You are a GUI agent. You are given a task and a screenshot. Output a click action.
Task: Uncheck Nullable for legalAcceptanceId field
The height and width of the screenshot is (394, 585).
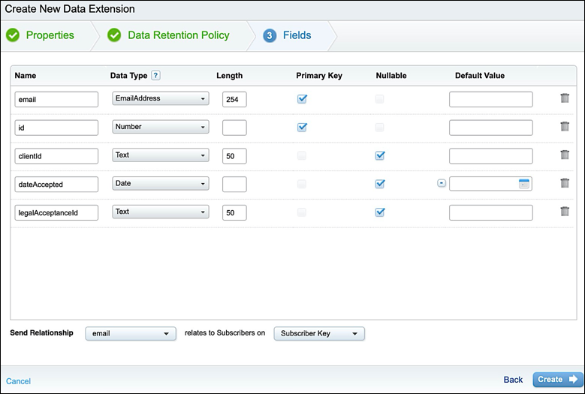pyautogui.click(x=380, y=212)
